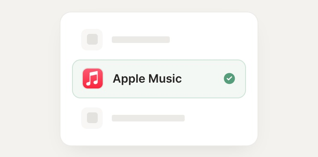Deselect Apple Music via its green check
The image size is (318, 157).
229,78
